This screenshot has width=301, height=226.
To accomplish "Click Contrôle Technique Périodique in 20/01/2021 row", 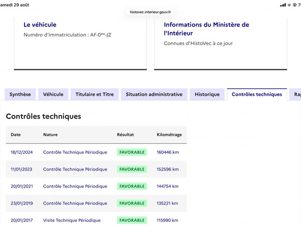I will [x=75, y=186].
